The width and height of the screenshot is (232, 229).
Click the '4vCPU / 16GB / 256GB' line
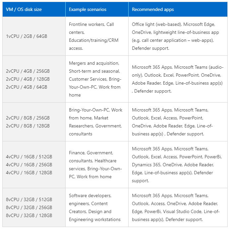coord(29,165)
